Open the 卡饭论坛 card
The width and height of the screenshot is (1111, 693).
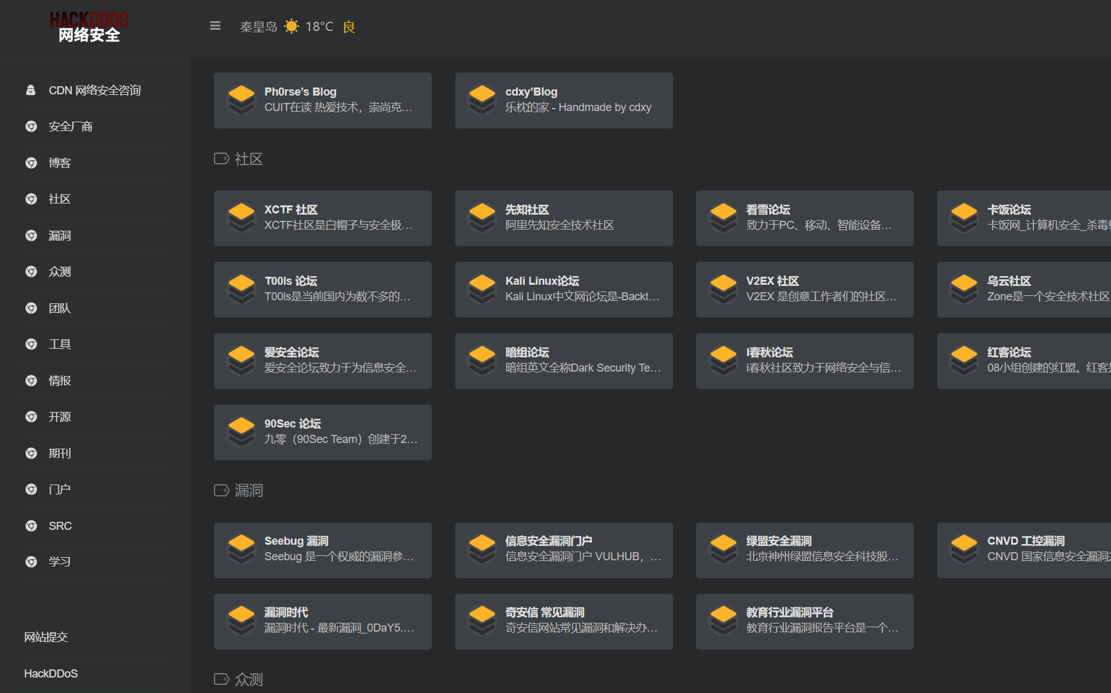click(x=1024, y=218)
